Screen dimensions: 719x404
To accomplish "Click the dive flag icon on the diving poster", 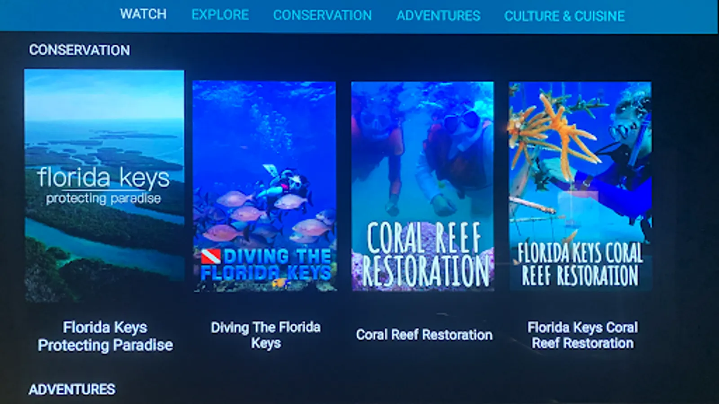I will tap(210, 257).
